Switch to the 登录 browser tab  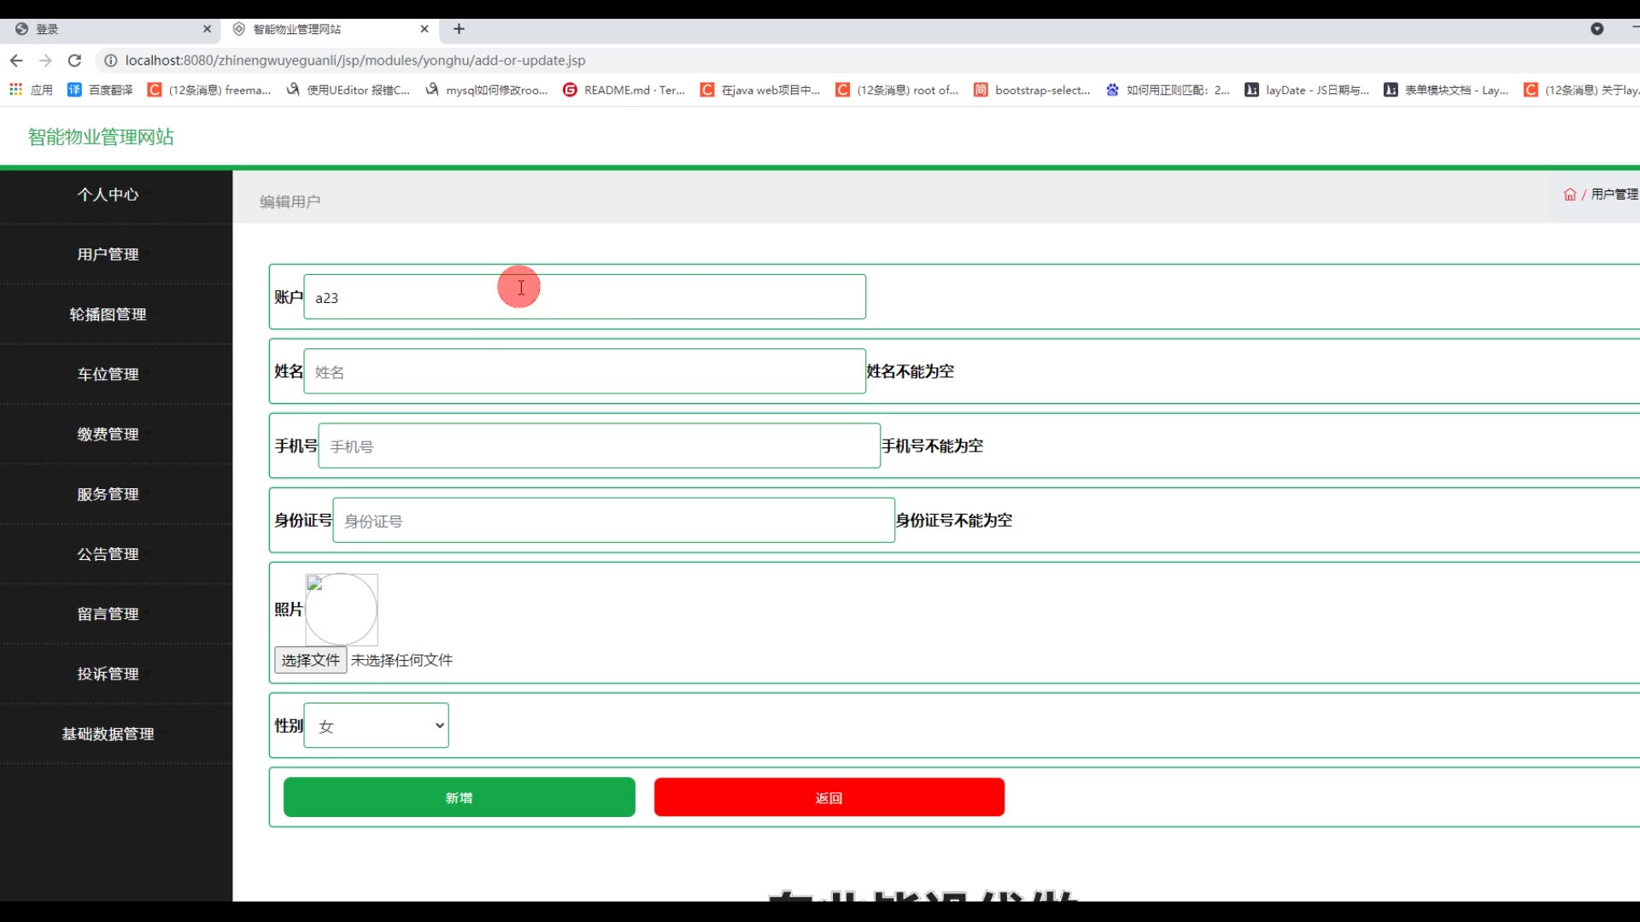click(x=108, y=29)
